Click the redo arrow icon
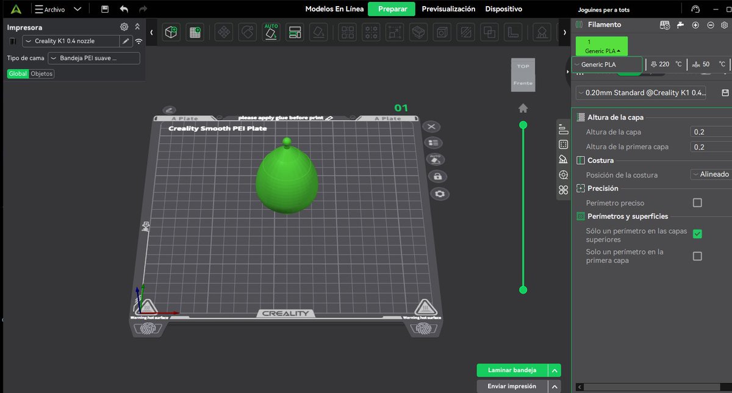 click(143, 9)
